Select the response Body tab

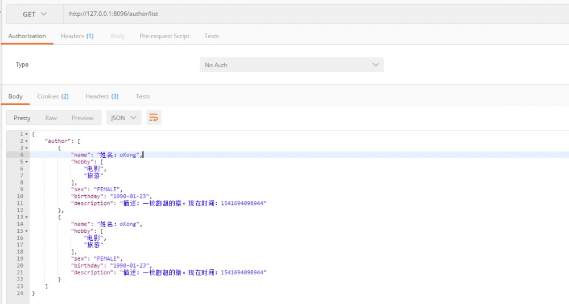[15, 96]
